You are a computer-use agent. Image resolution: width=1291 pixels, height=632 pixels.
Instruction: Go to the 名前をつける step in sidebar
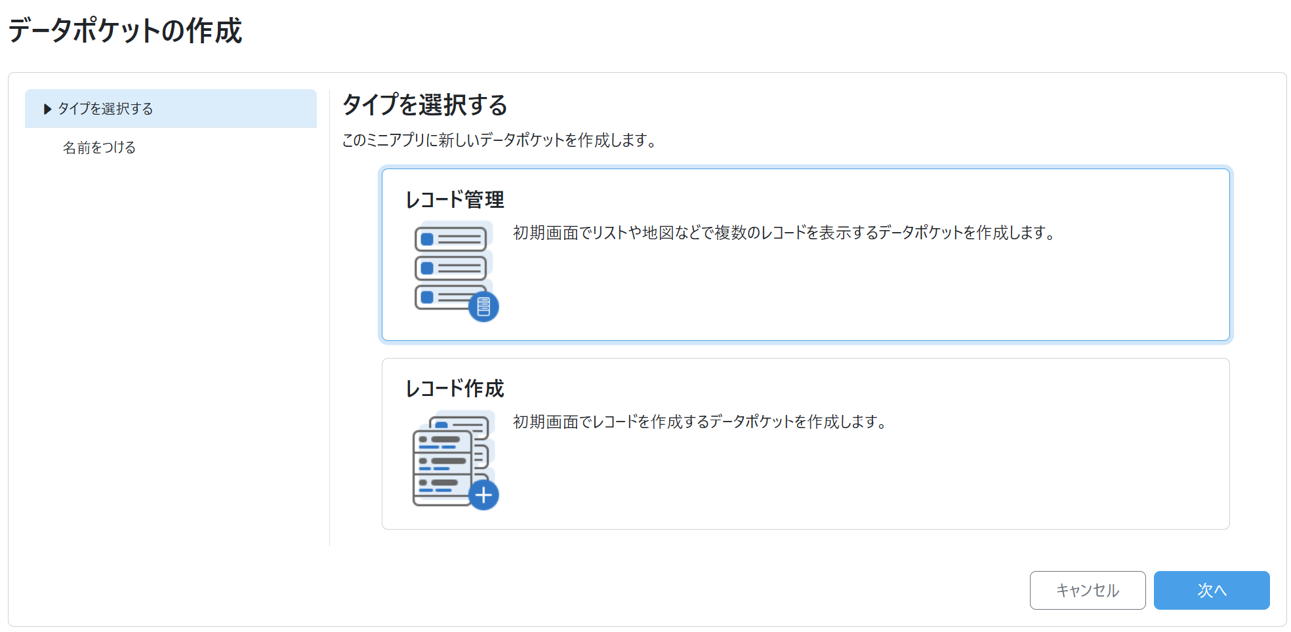(x=99, y=148)
